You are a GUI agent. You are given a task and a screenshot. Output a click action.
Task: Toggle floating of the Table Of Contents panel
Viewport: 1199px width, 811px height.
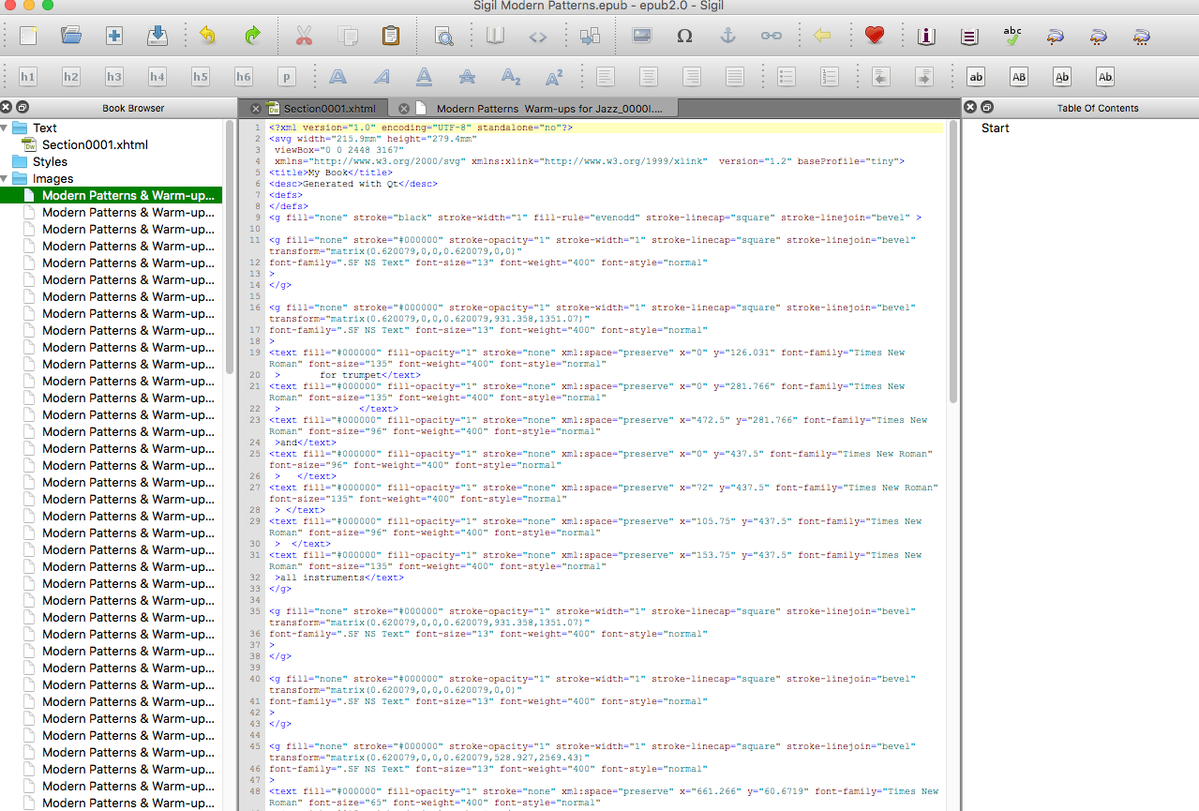click(987, 108)
